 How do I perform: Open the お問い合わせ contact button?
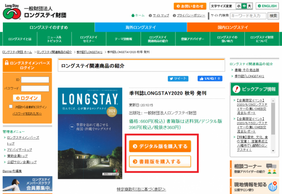click(190, 6)
